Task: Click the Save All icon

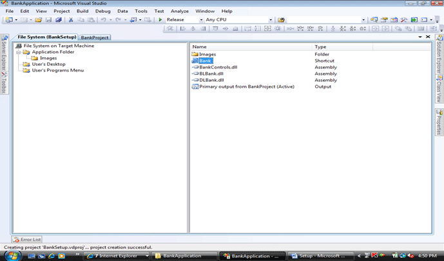Action: (59, 19)
